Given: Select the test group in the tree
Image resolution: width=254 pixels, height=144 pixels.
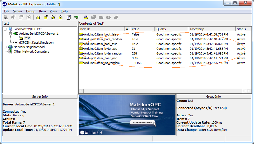Looking at the screenshot, I should pyautogui.click(x=27, y=38).
